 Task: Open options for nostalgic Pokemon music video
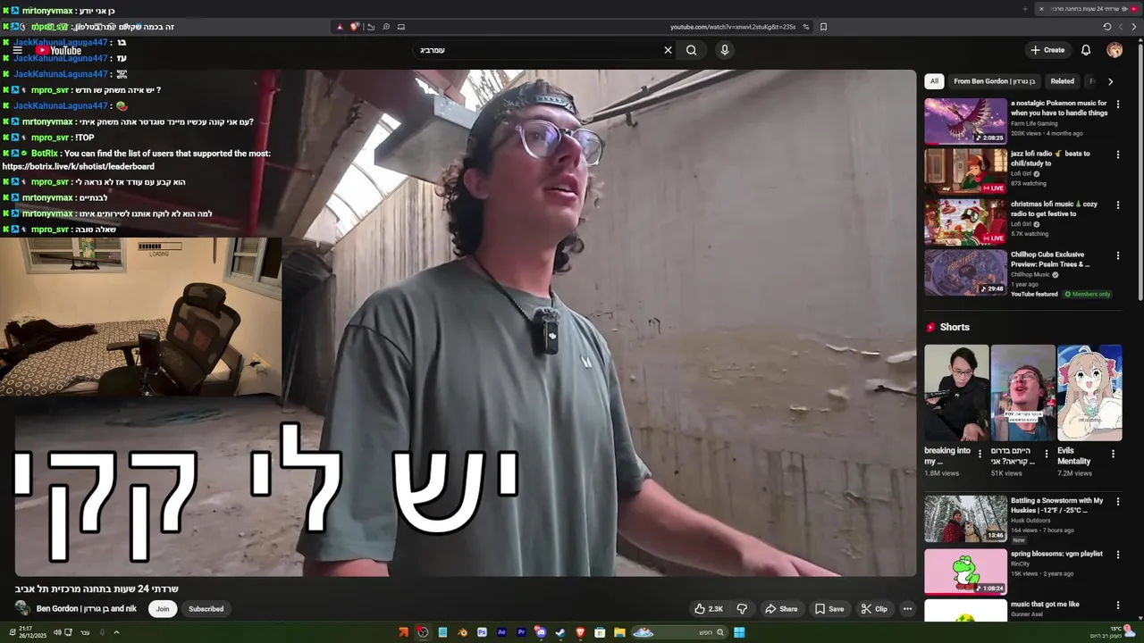click(1117, 104)
